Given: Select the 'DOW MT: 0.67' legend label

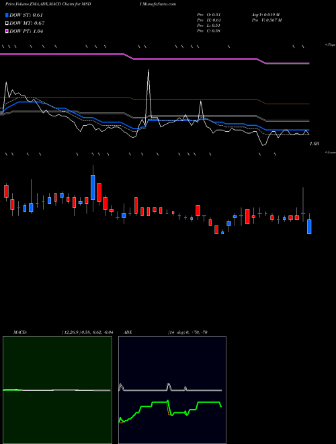Looking at the screenshot, I should tap(27, 24).
